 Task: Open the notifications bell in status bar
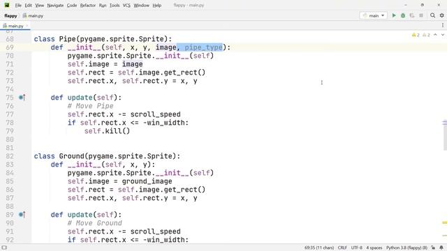441,248
